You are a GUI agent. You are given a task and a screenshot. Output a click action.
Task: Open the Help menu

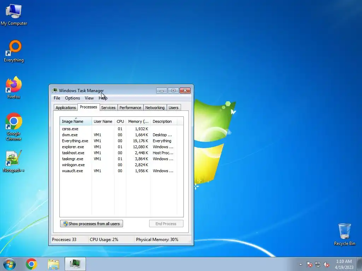click(x=103, y=98)
